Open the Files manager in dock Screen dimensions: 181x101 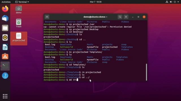pos(5,28)
